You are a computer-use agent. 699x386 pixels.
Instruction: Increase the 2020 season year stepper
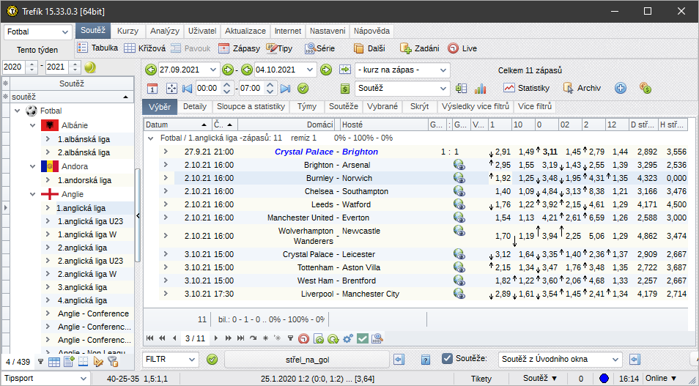(x=32, y=64)
